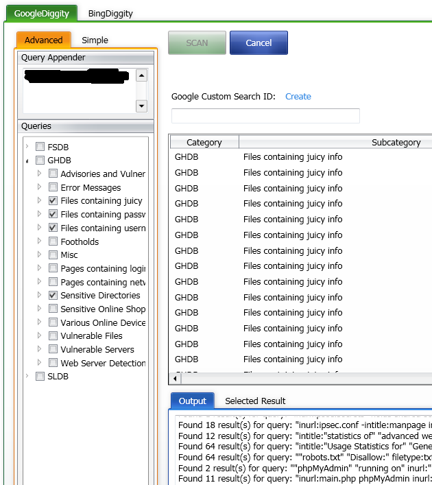Check the SLDB checkbox
The height and width of the screenshot is (485, 432).
pyautogui.click(x=40, y=376)
